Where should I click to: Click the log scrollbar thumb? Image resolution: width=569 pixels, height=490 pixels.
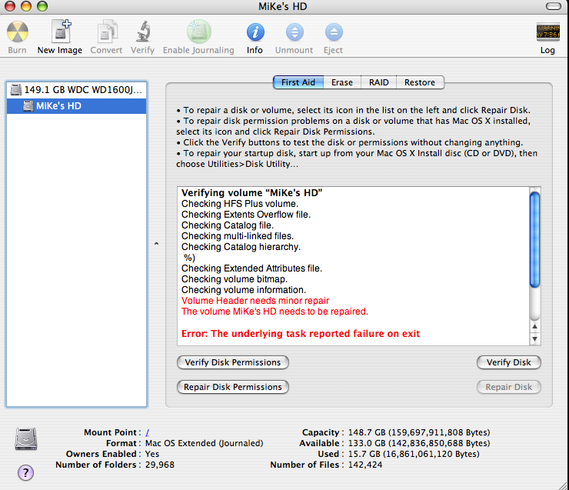535,240
